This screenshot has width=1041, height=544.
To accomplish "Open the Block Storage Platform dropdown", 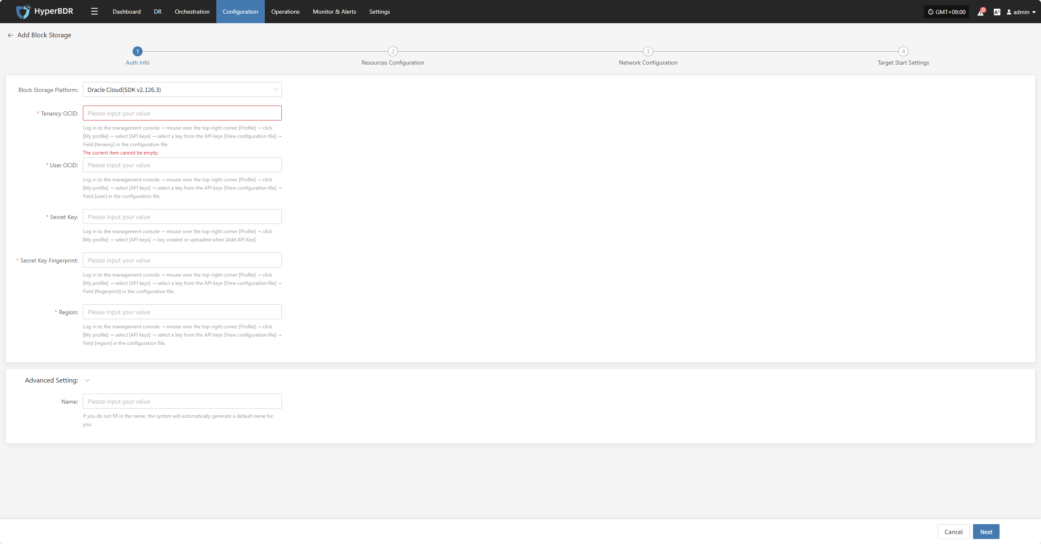I will [x=182, y=89].
